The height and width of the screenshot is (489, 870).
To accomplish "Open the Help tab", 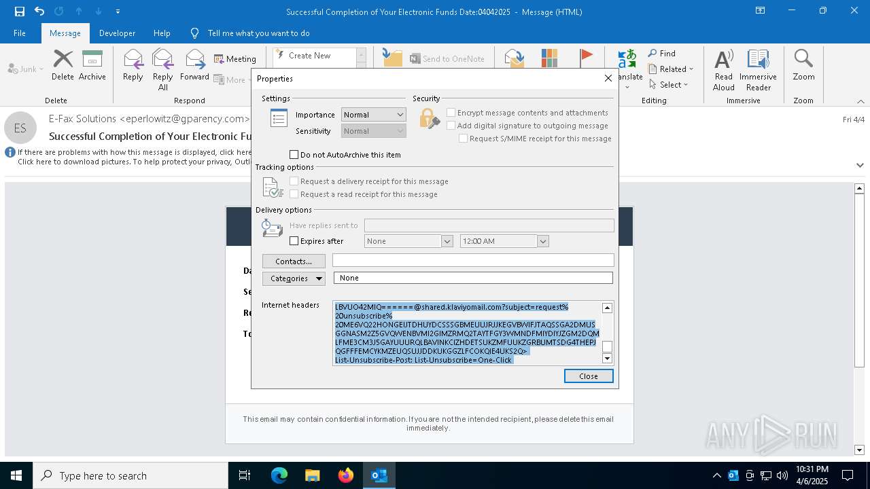I will click(162, 33).
